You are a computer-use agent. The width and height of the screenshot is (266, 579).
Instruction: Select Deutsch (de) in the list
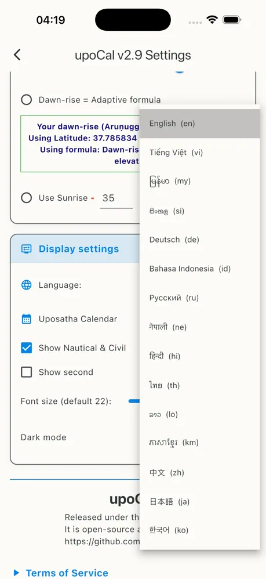point(199,240)
